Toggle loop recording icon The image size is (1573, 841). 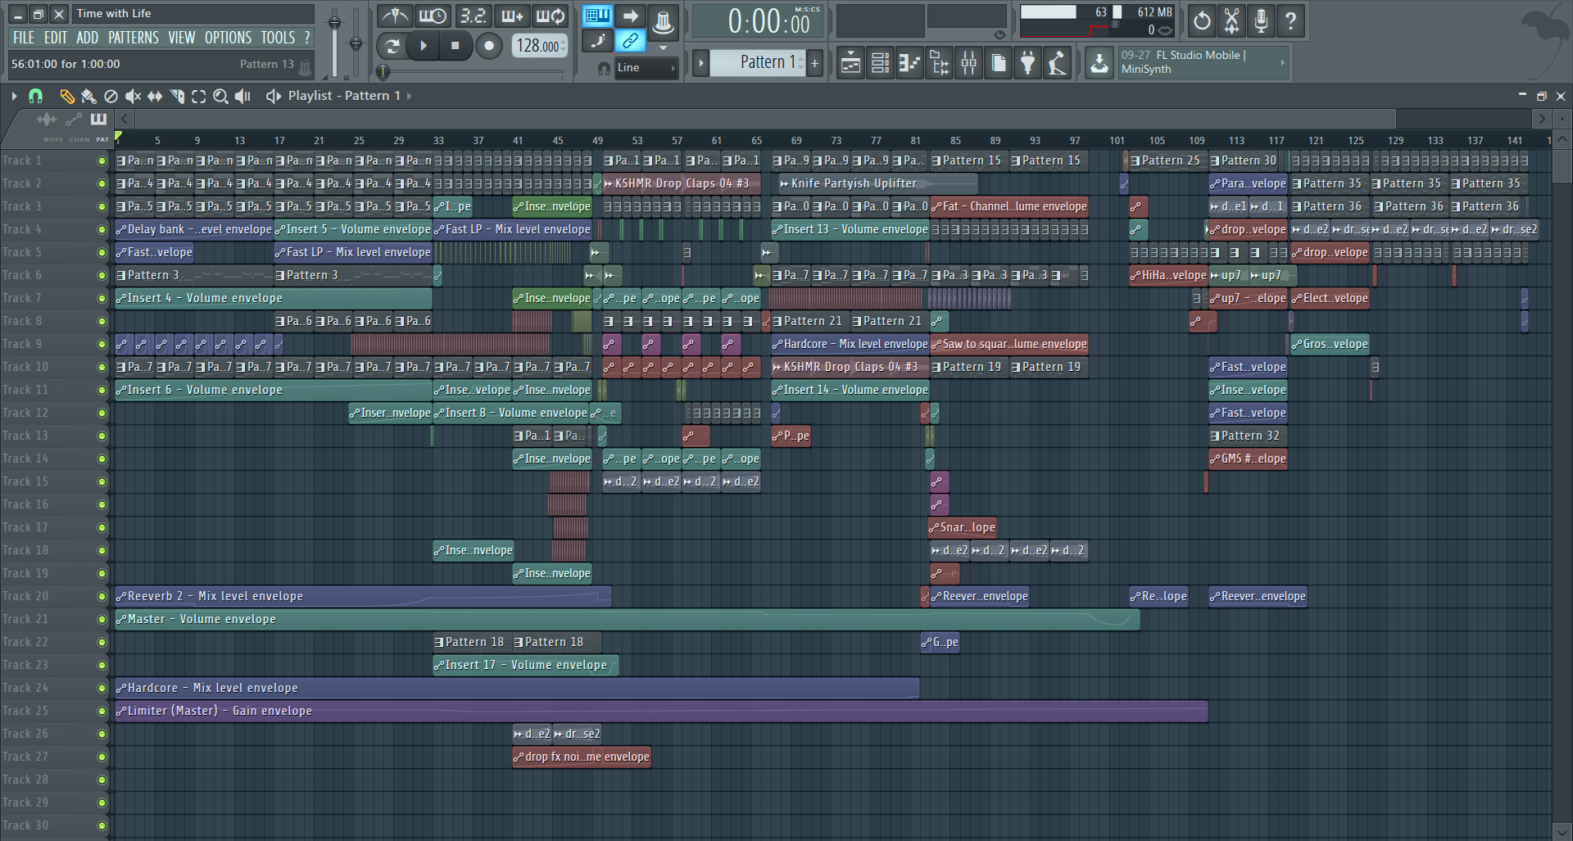pos(550,16)
